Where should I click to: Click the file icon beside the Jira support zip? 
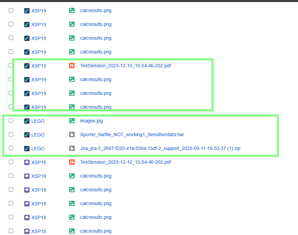(x=72, y=148)
